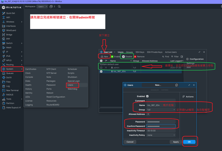Image resolution: width=222 pixels, height=151 pixels.
Task: Sort by the Last Logged column header
Action: click(x=176, y=61)
